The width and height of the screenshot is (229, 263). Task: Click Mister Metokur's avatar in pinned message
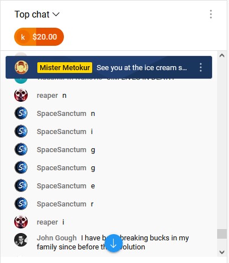coord(21,67)
